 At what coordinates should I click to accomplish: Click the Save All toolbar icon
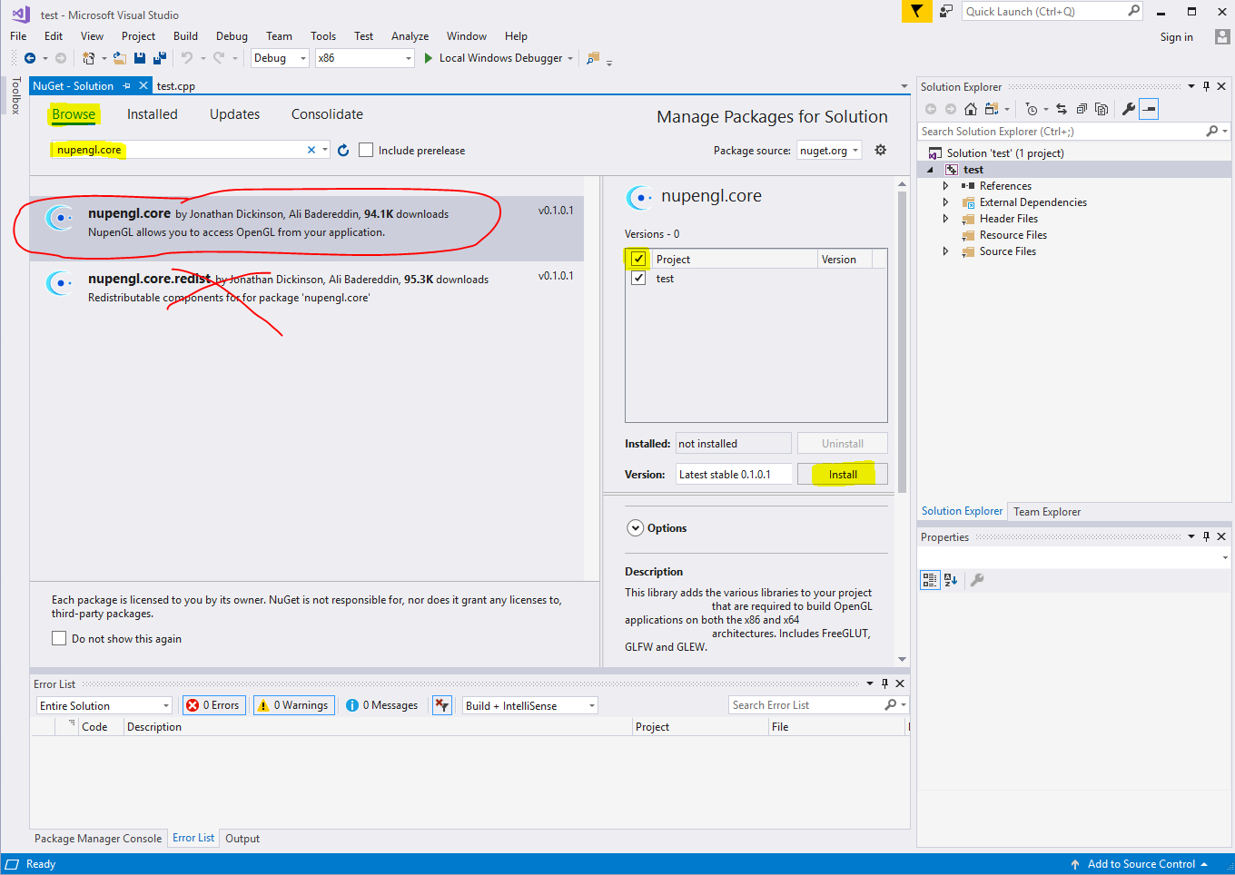(160, 58)
